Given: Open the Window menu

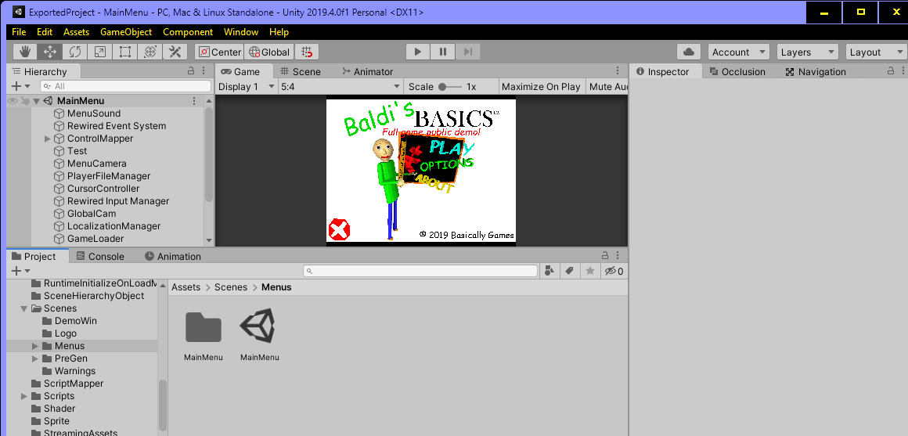Looking at the screenshot, I should click(x=241, y=32).
